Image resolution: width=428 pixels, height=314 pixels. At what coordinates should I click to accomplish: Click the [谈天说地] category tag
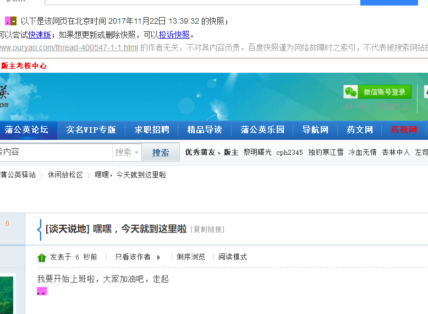68,229
